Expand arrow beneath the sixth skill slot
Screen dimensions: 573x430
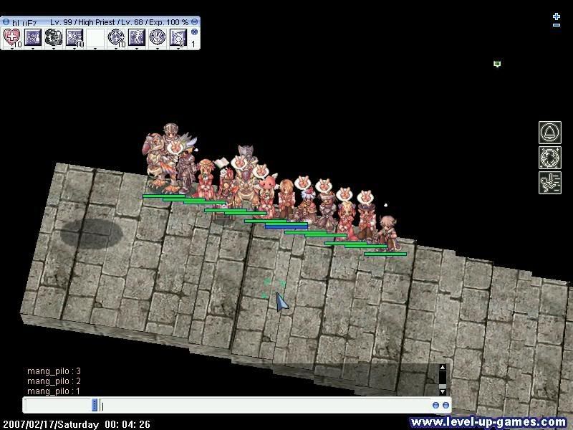click(x=116, y=49)
